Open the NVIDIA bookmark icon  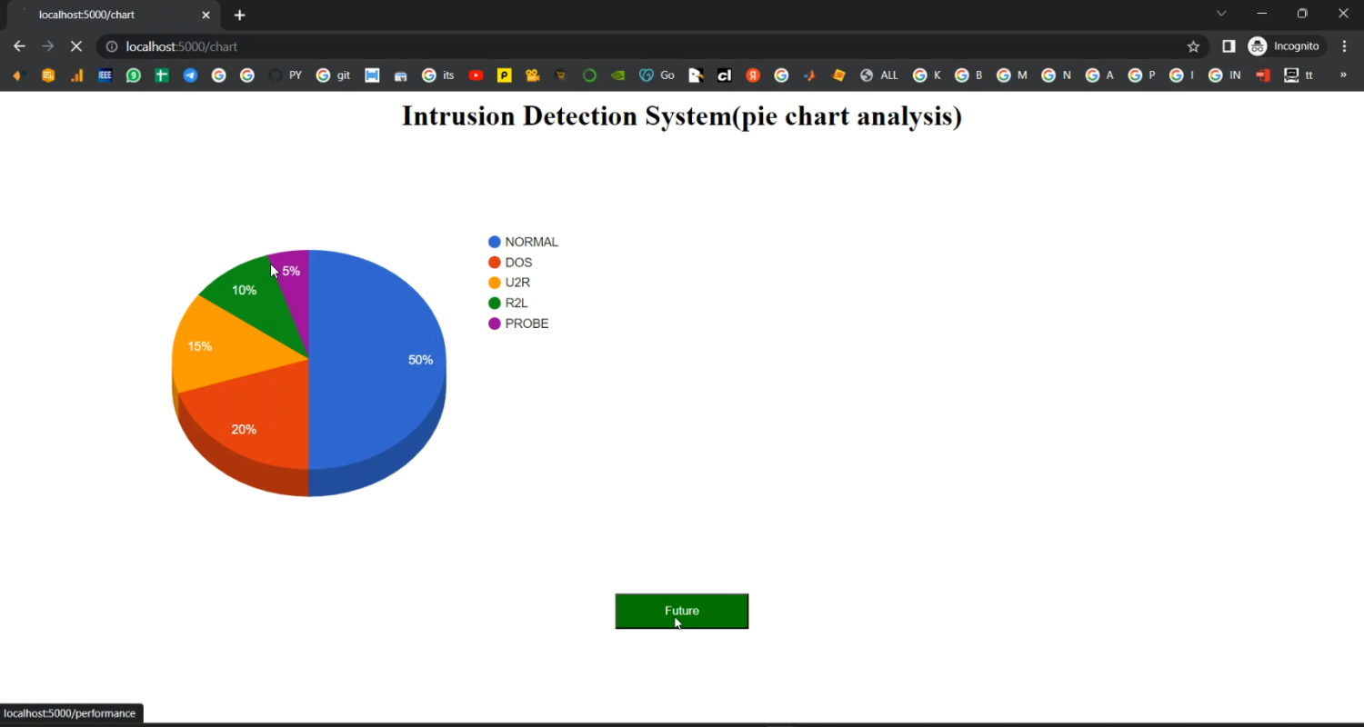click(x=617, y=75)
